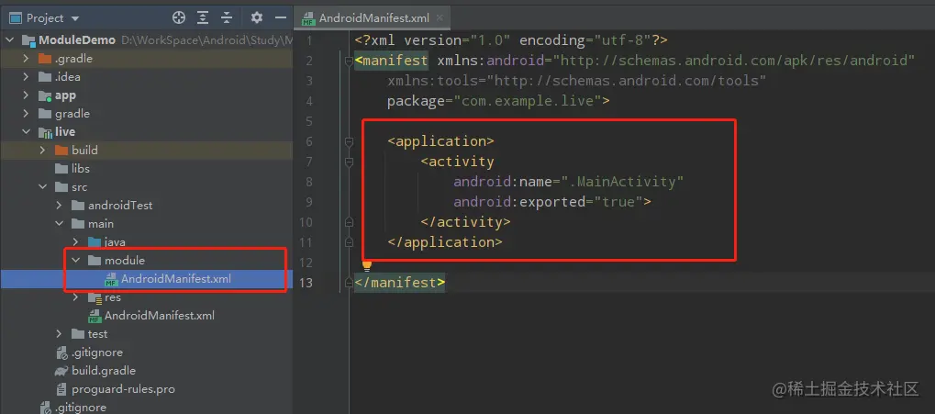Click line number 4 in gutter

click(x=309, y=101)
